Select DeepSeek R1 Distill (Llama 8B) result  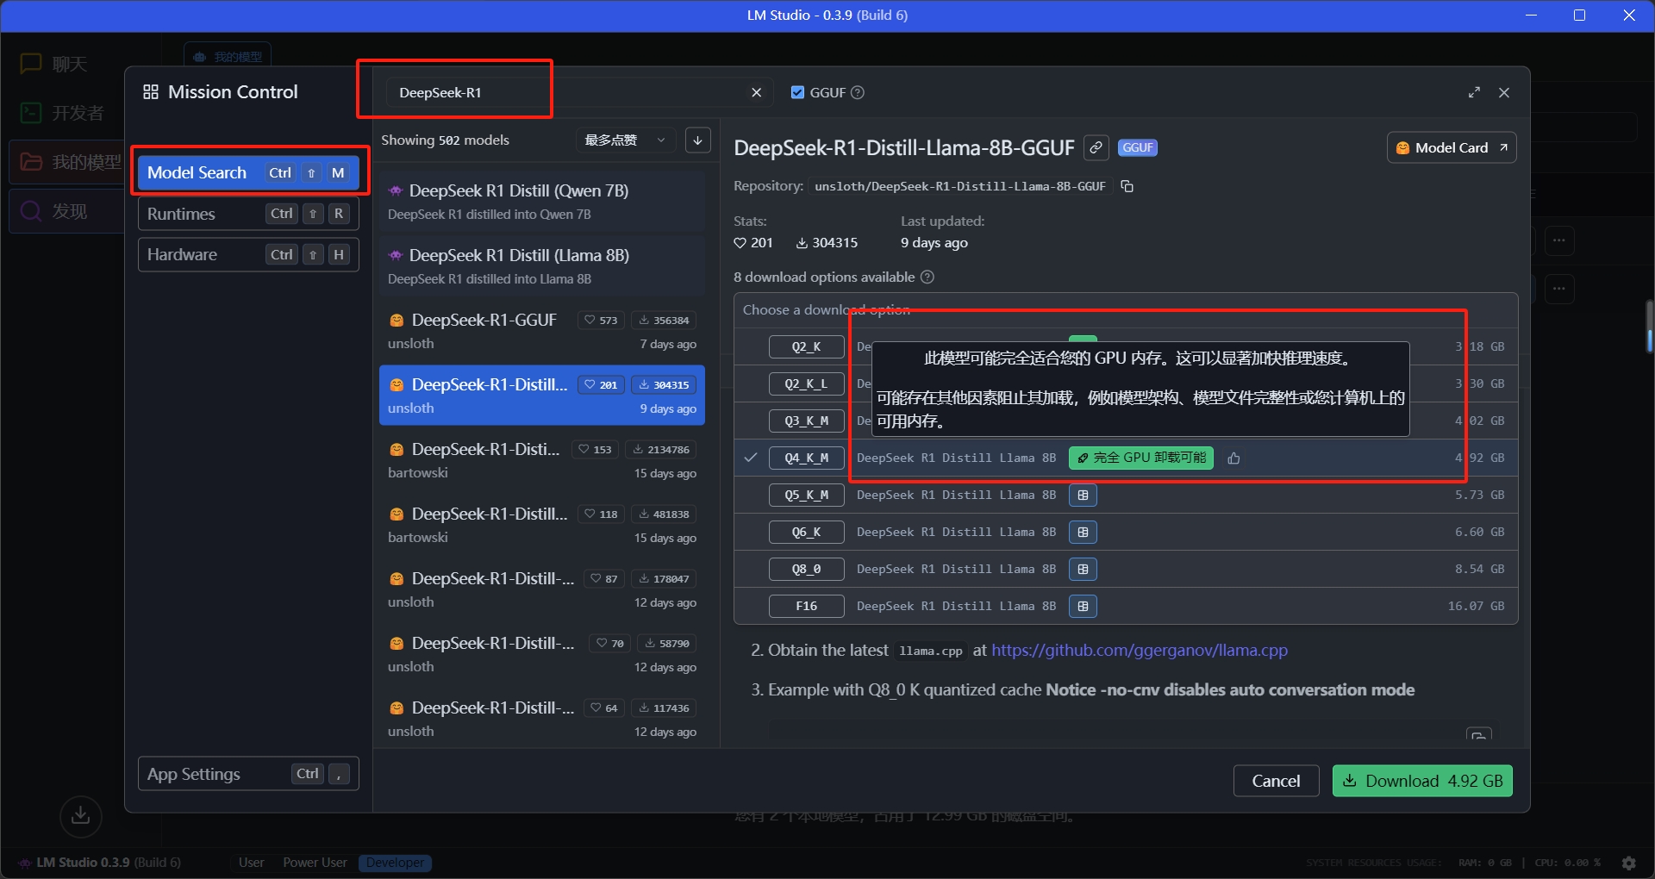click(542, 266)
